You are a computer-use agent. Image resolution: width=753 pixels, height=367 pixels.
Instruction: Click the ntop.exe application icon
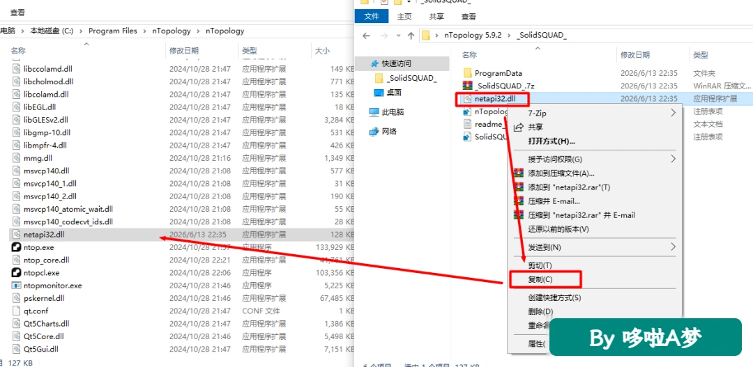pos(17,247)
